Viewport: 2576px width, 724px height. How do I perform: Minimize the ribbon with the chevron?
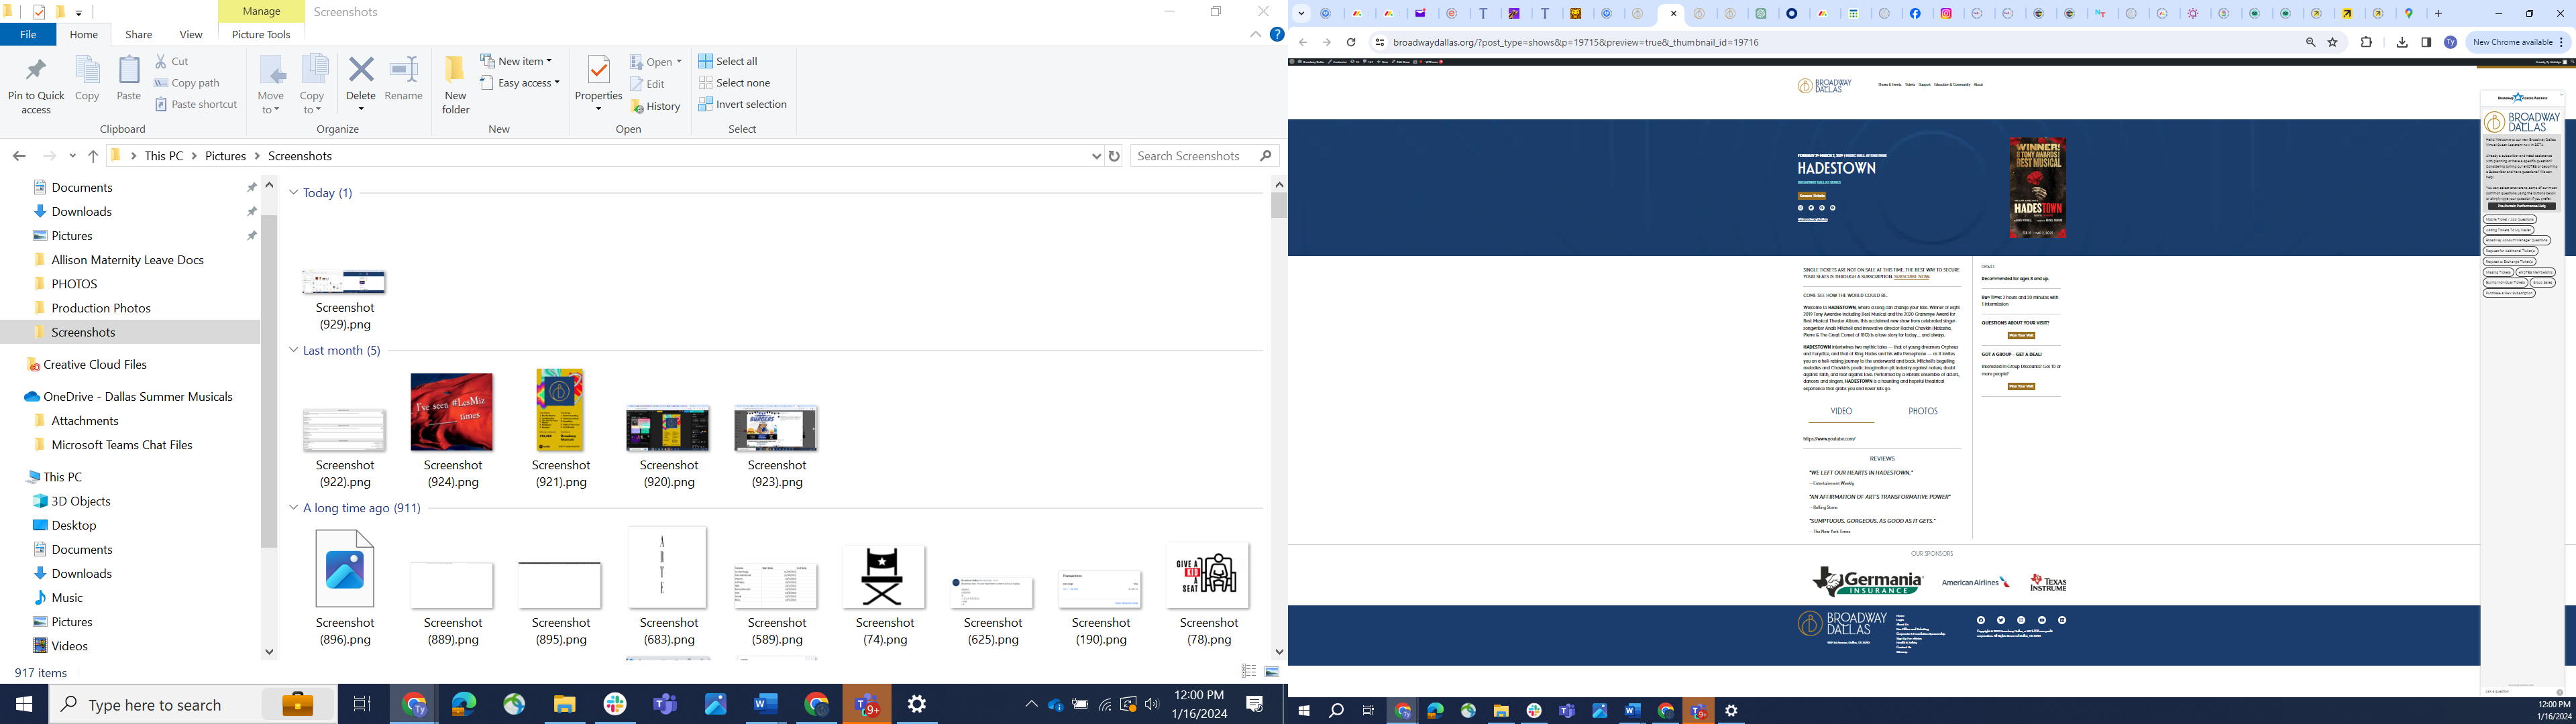pyautogui.click(x=1255, y=34)
